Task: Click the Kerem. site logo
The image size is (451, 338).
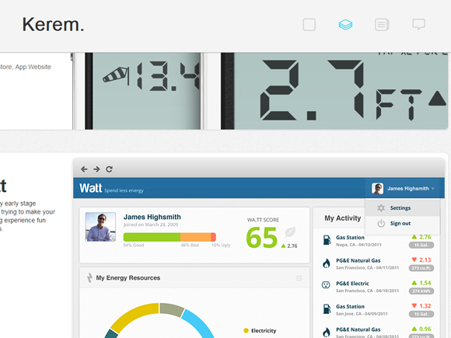Action: (x=53, y=25)
